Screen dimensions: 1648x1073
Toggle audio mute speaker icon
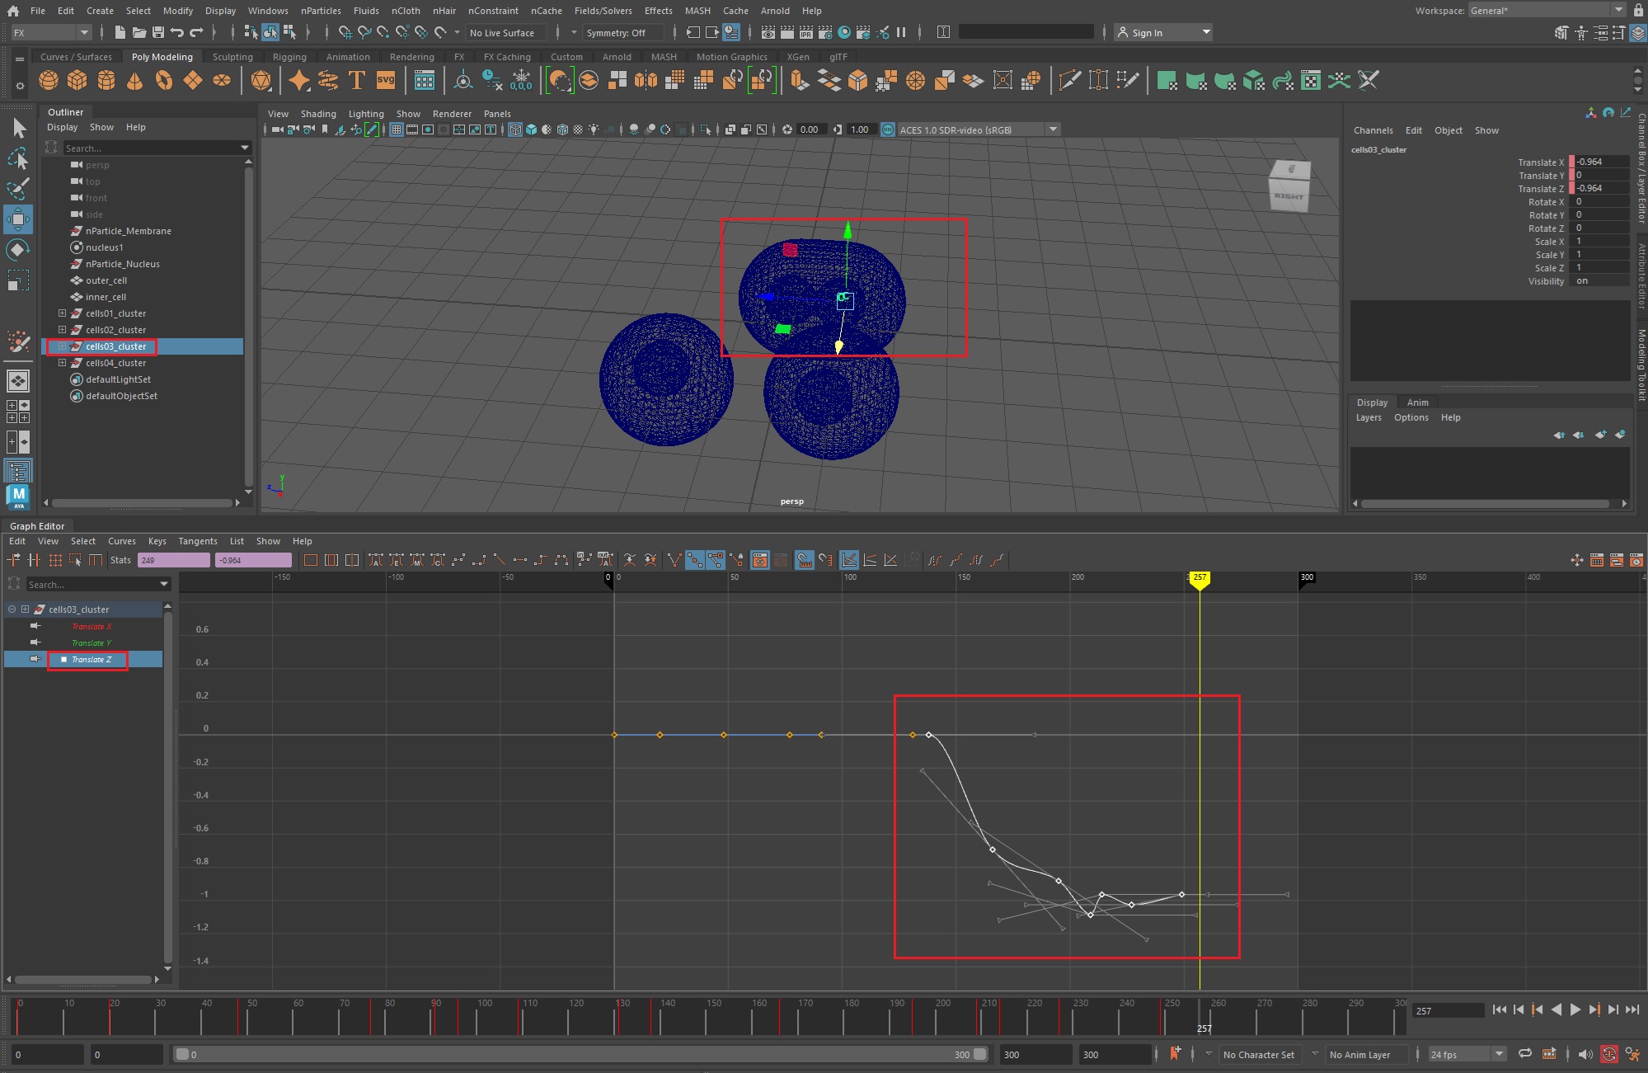coord(1585,1054)
